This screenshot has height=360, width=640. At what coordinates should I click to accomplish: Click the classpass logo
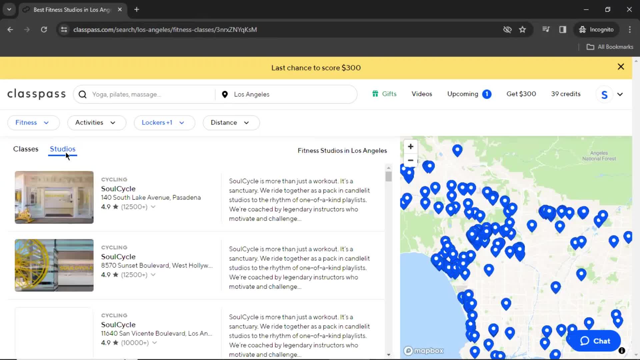(37, 94)
